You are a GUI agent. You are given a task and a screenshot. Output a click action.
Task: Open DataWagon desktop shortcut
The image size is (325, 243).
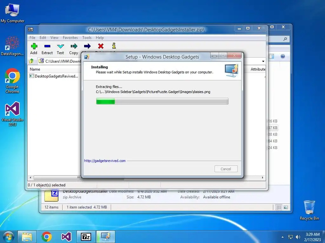pyautogui.click(x=12, y=46)
